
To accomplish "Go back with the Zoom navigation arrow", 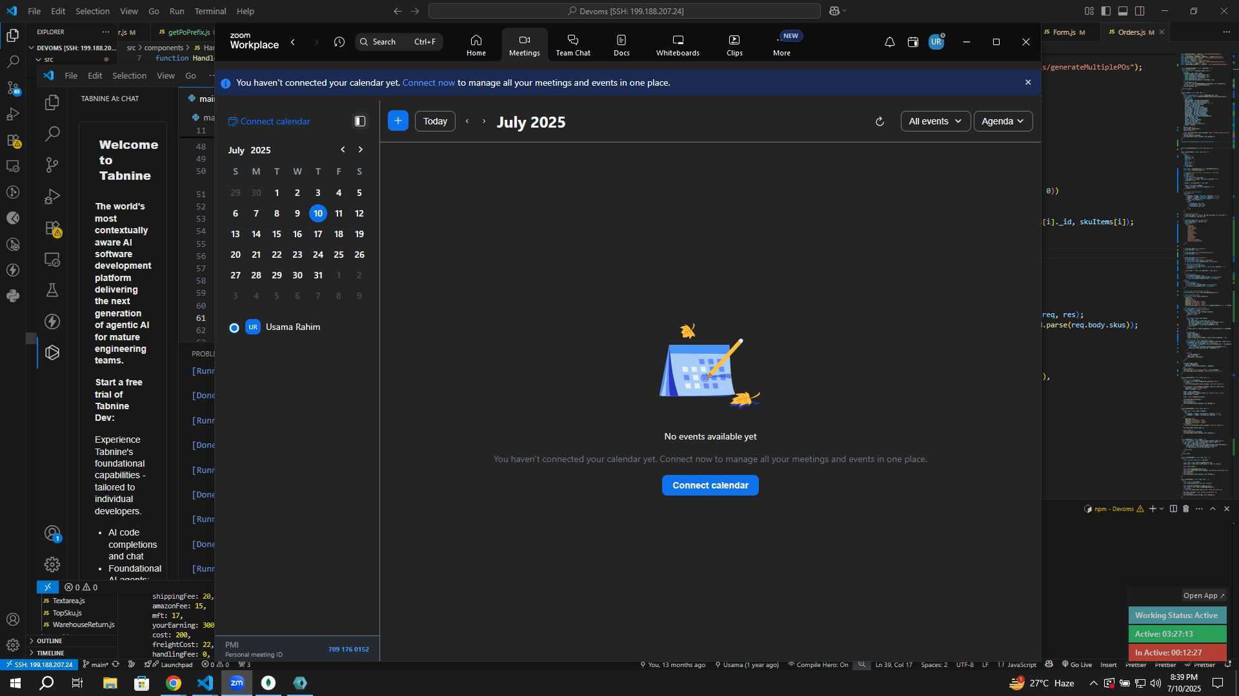I will point(293,42).
